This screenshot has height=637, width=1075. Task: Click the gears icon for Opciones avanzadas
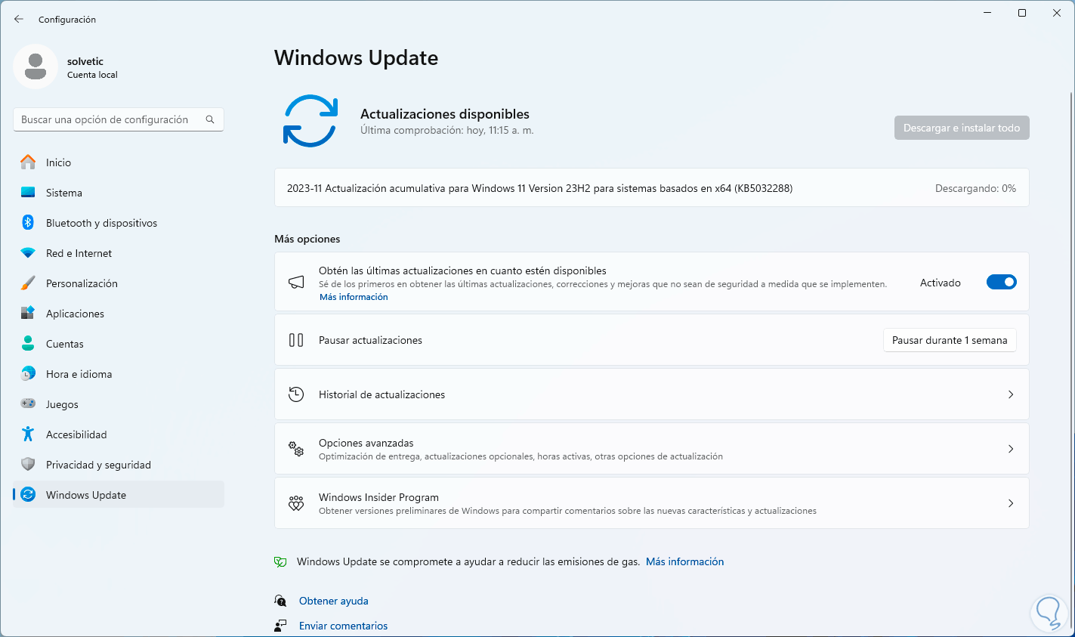click(x=296, y=449)
